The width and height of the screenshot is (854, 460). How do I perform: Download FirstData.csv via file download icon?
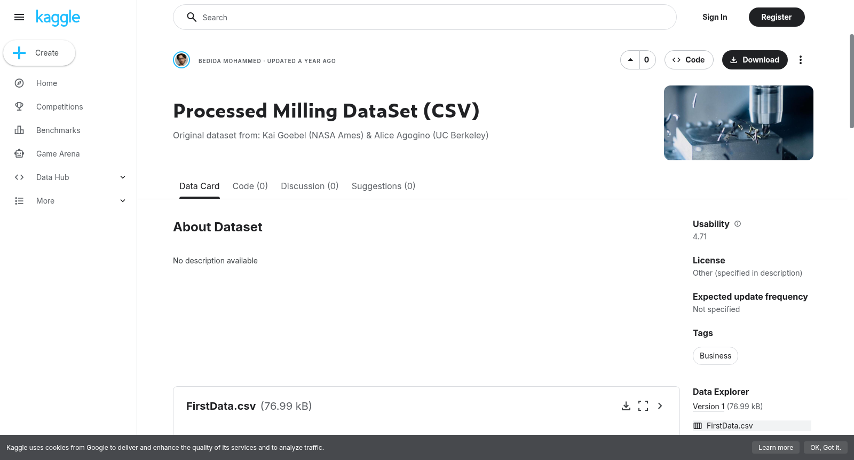click(626, 406)
